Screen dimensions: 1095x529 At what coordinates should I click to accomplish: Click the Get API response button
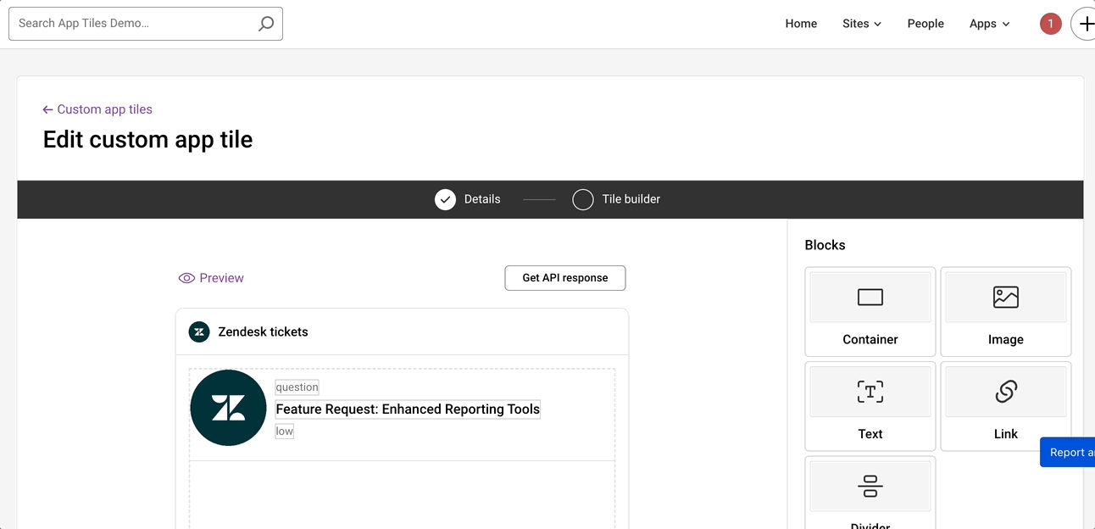(565, 278)
